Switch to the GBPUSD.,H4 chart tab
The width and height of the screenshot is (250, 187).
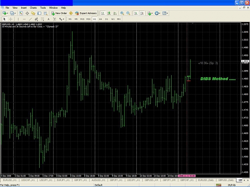(151, 180)
